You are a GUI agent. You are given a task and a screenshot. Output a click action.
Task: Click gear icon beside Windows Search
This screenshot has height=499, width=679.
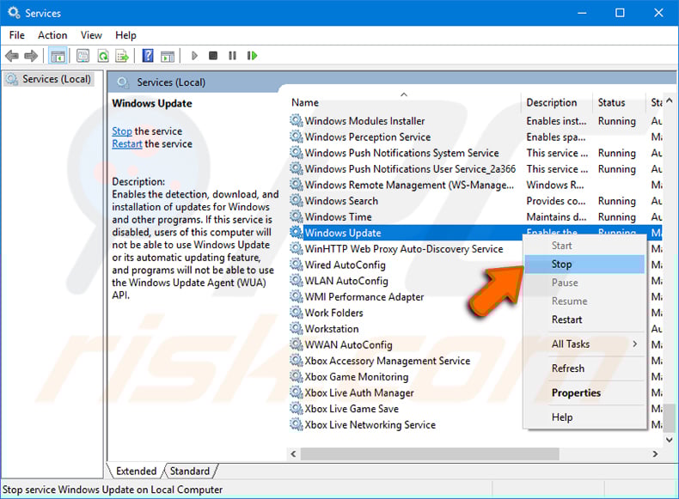click(x=297, y=201)
